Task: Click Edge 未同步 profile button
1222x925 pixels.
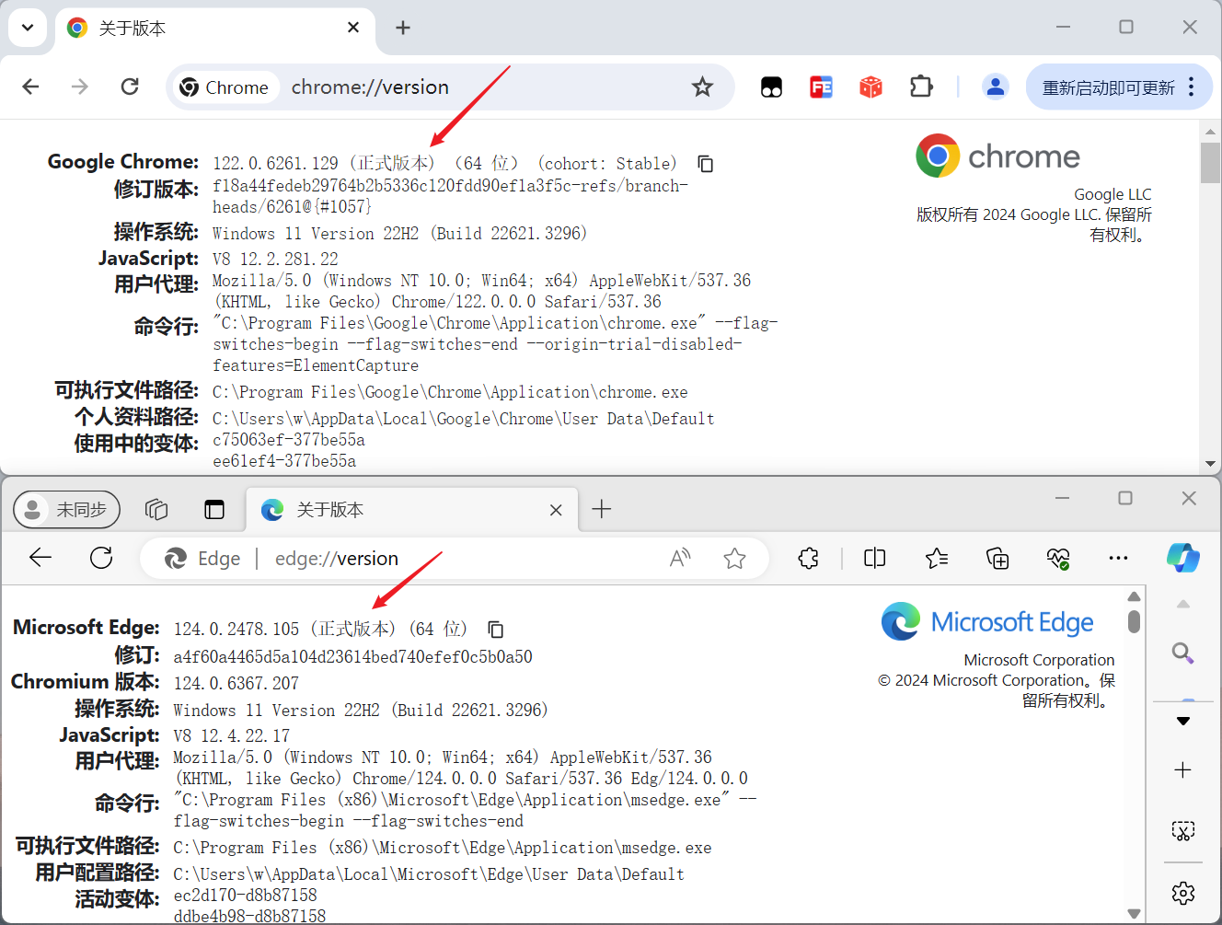Action: 67,509
